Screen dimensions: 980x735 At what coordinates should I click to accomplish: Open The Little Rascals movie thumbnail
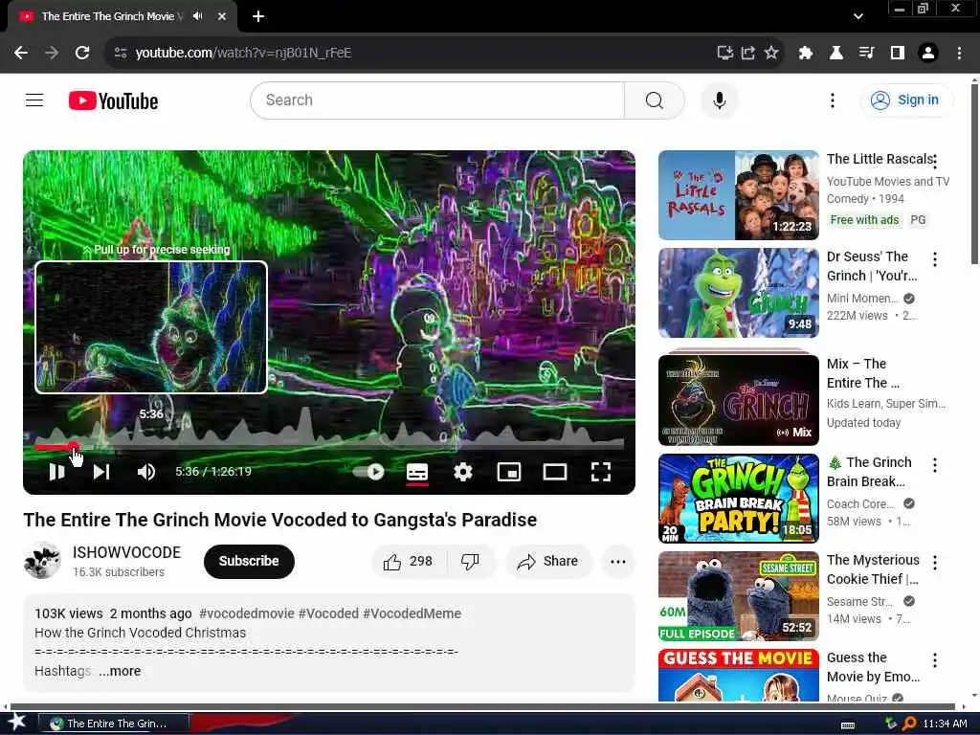click(738, 195)
